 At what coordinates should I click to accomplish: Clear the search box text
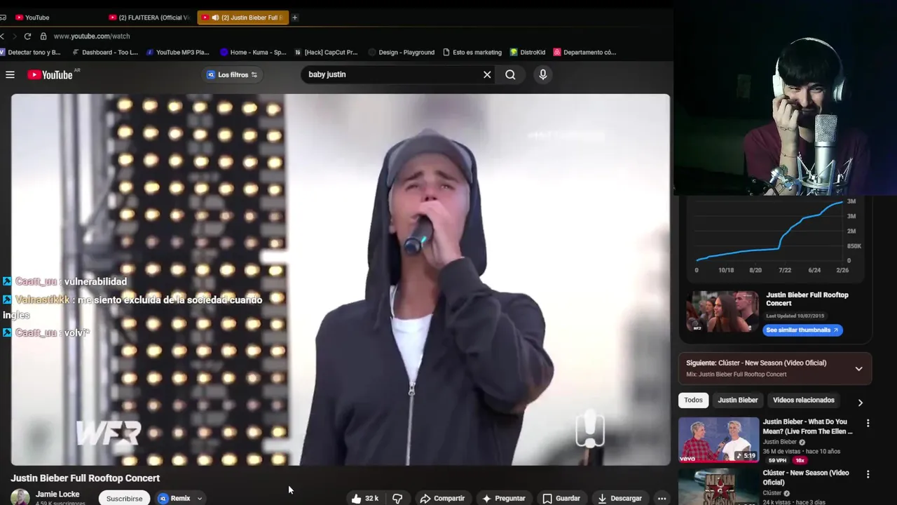[x=487, y=74]
